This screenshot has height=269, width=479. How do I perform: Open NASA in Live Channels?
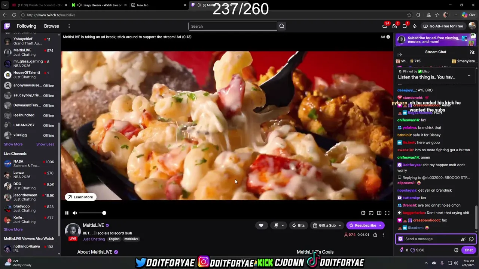point(29,164)
